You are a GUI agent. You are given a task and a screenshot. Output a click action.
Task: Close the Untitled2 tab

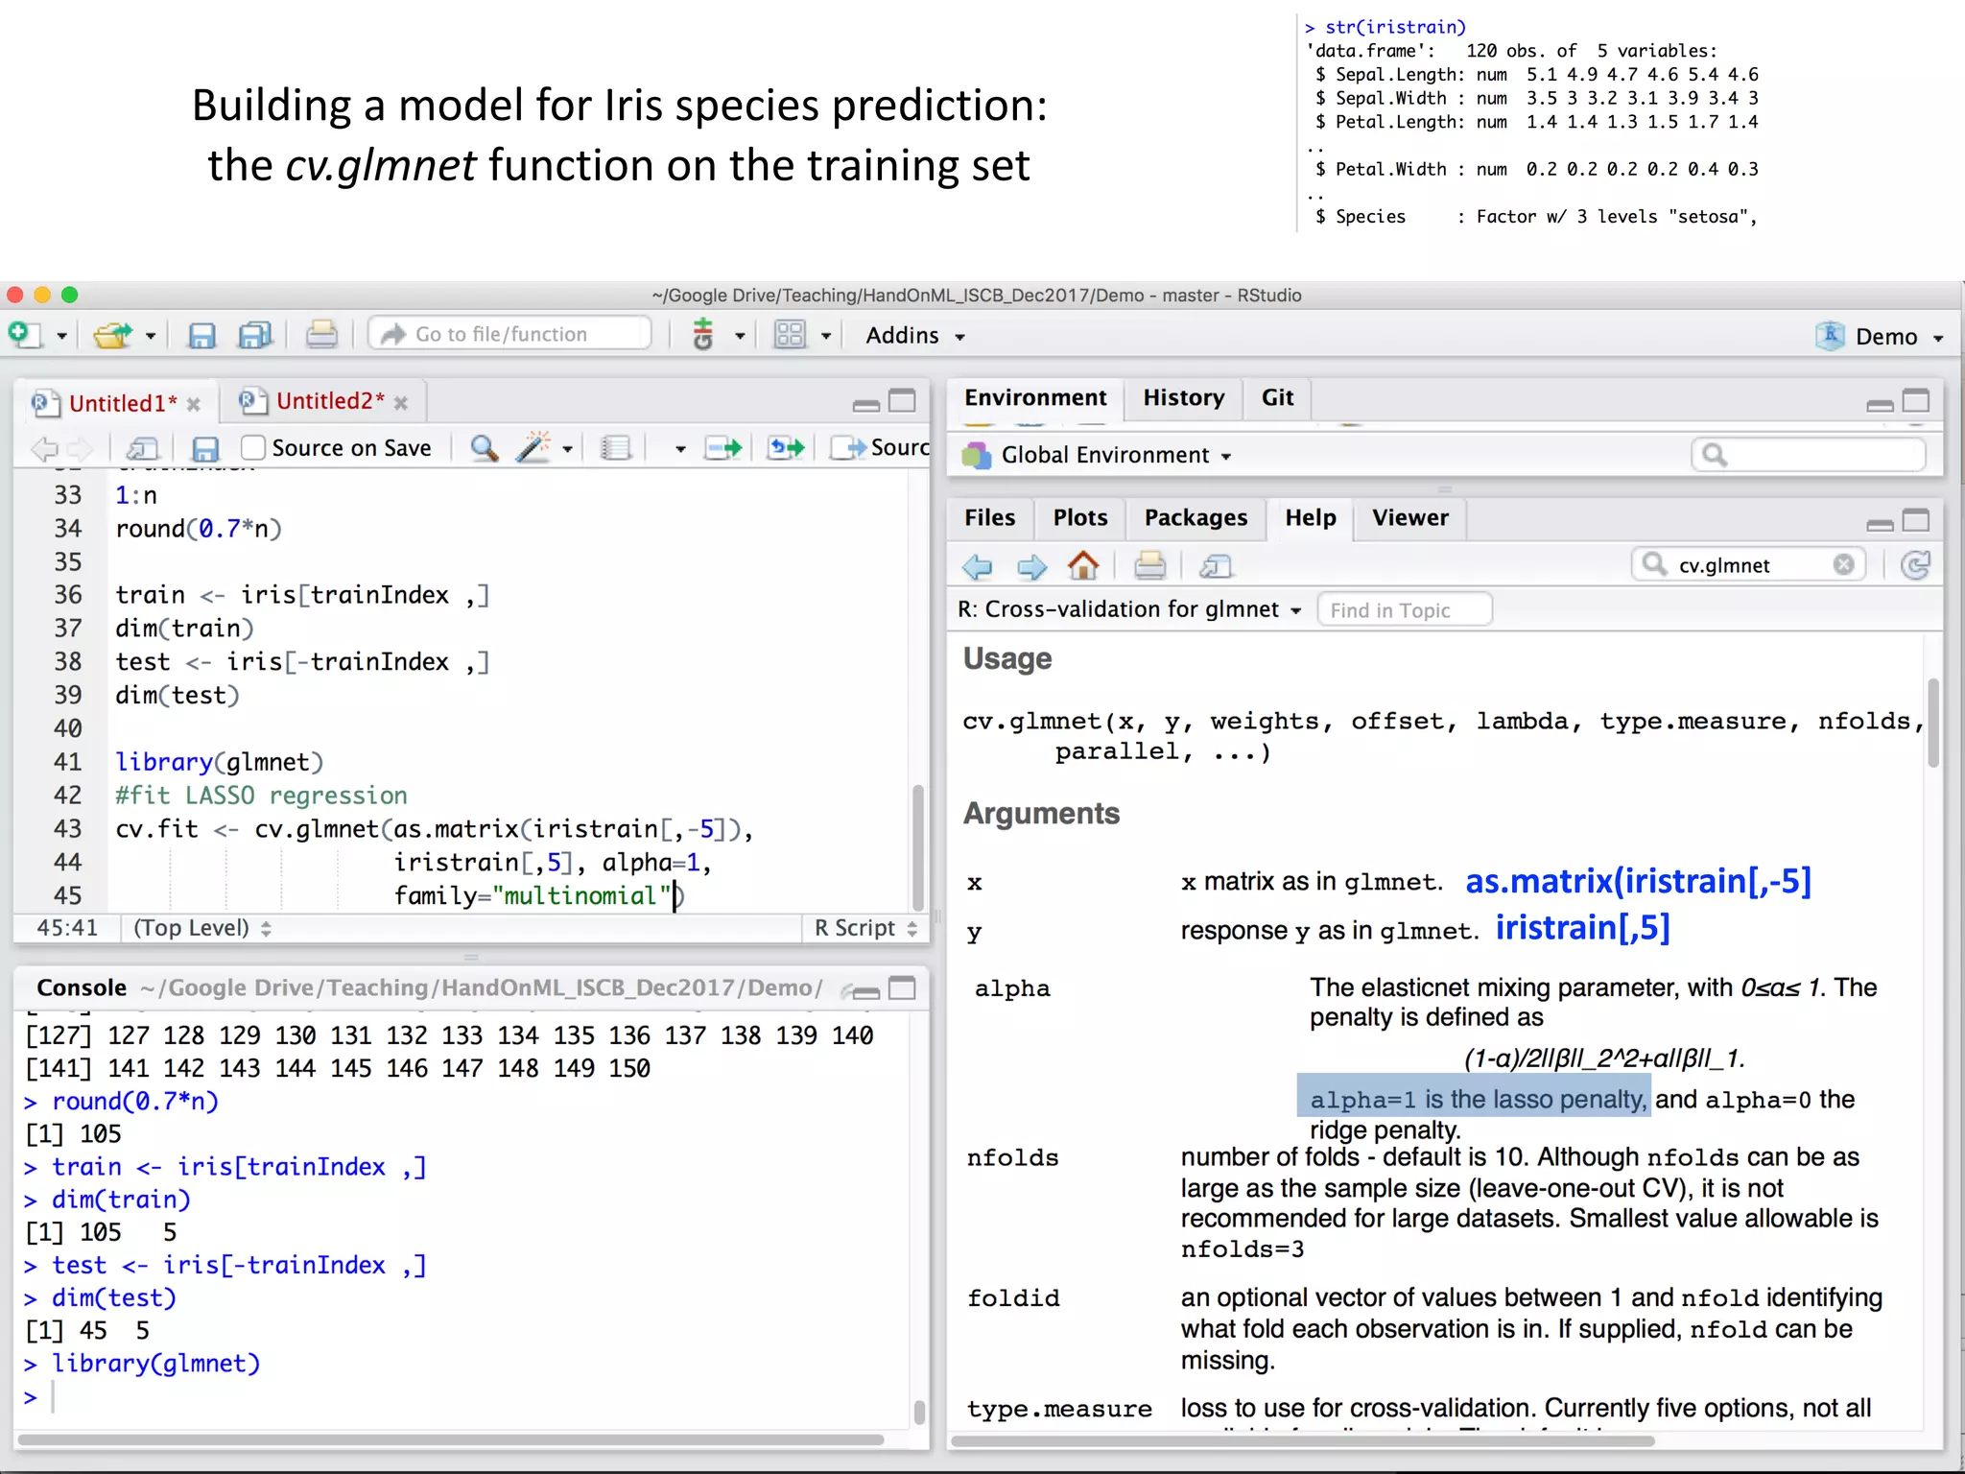tap(401, 403)
